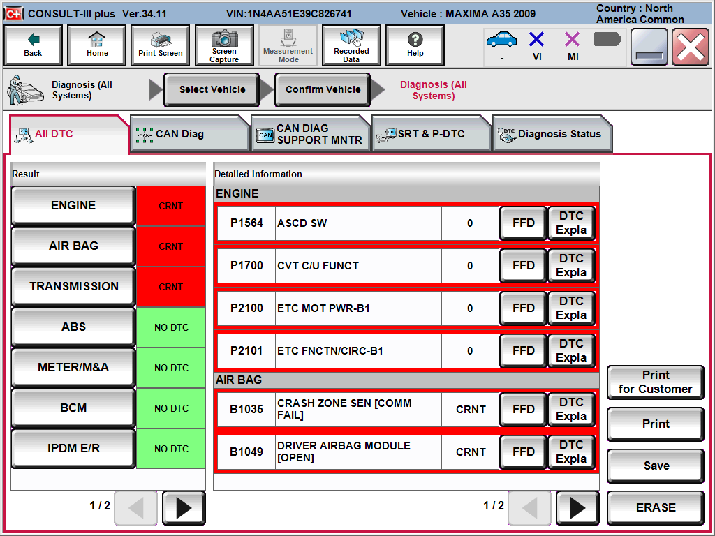The image size is (715, 536).
Task: Open FFD for P1700 CVT C/U FUNCT
Action: pos(523,266)
